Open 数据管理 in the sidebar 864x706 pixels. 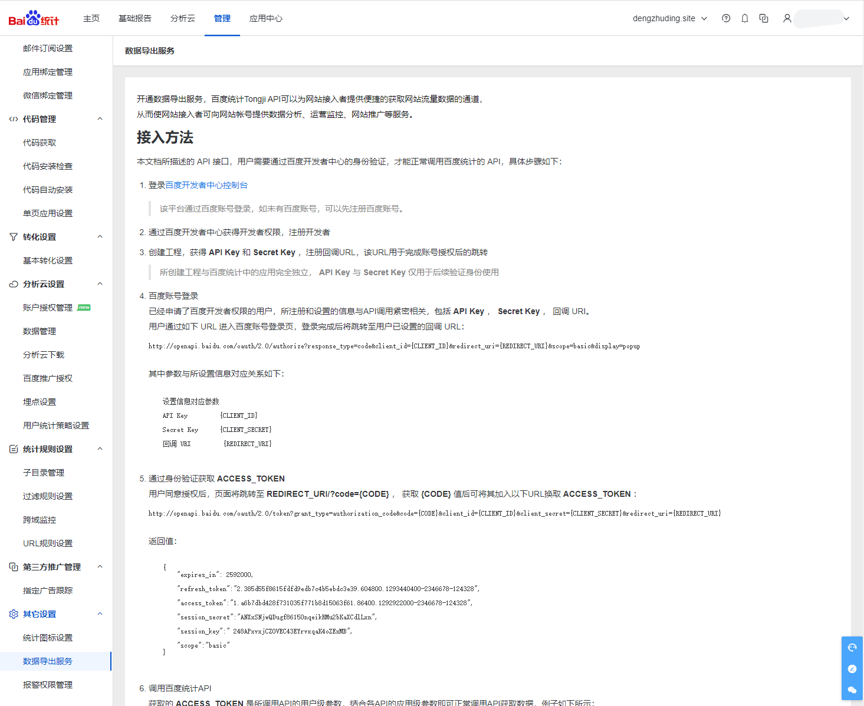40,331
